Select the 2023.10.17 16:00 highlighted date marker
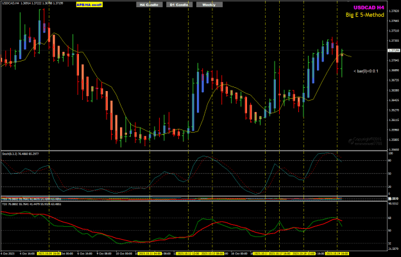The image size is (401, 257). (280, 254)
